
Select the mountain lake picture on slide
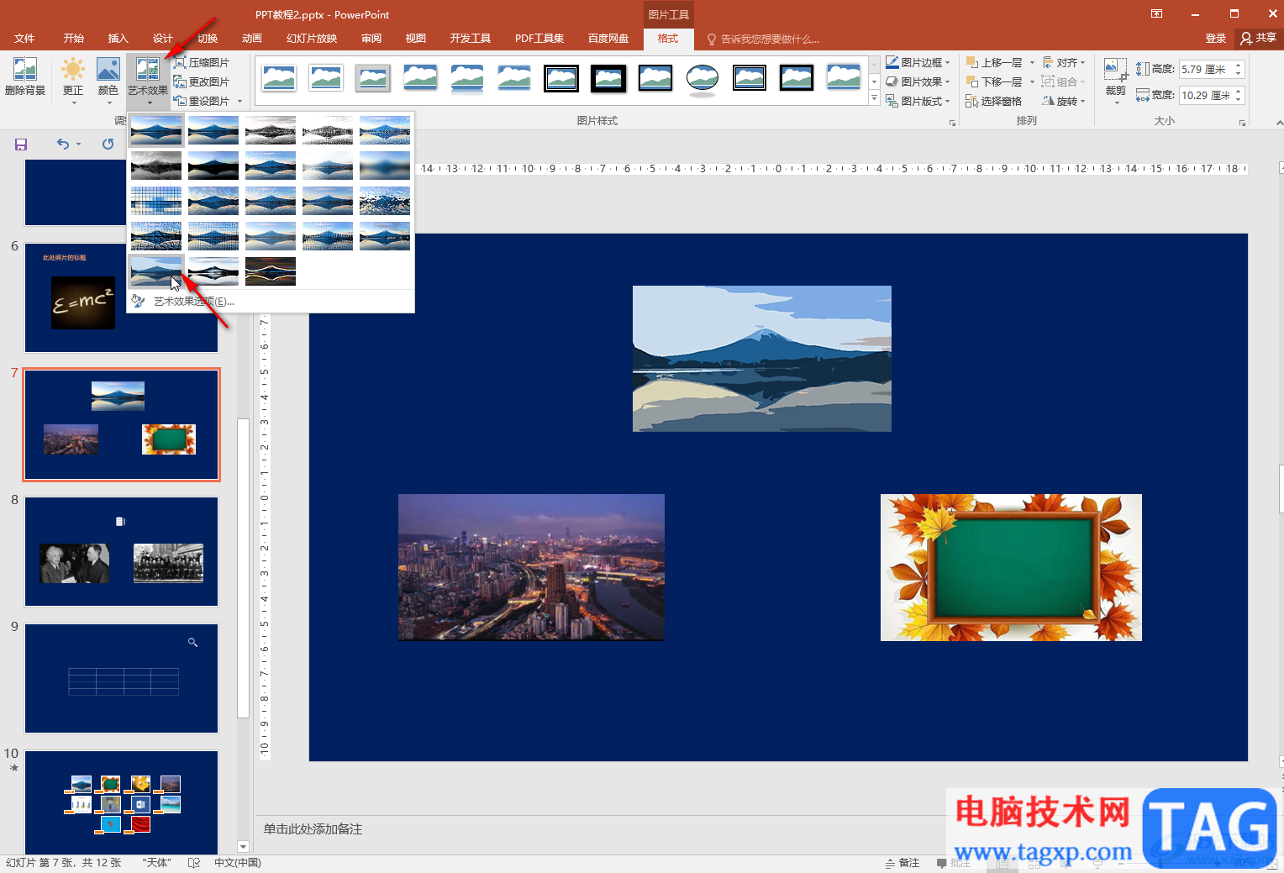(762, 359)
